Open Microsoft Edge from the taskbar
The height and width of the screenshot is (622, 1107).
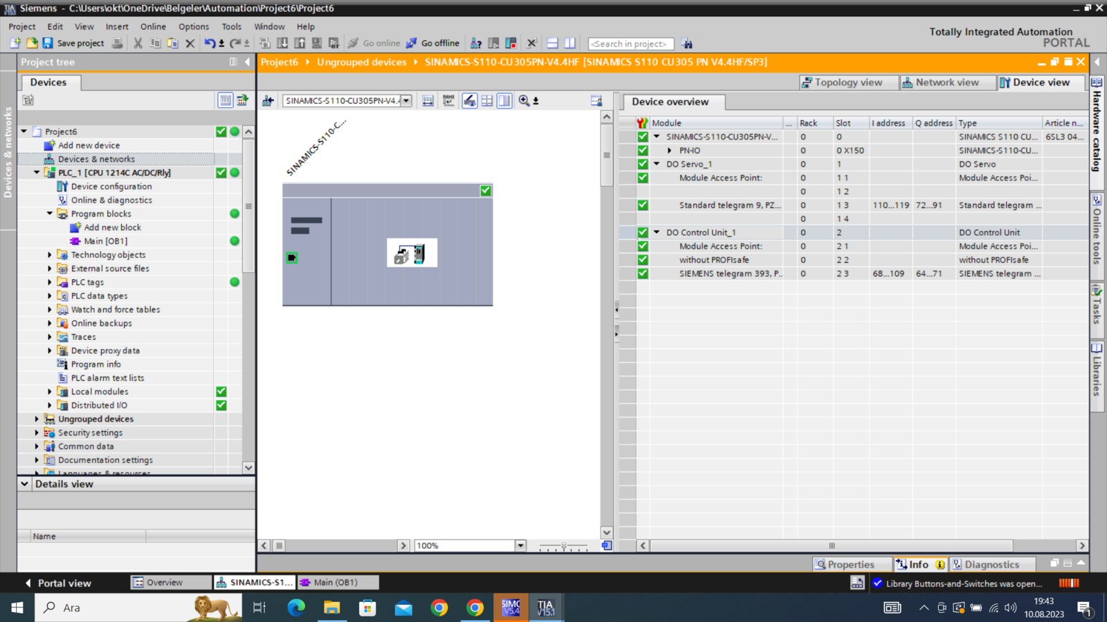point(296,607)
